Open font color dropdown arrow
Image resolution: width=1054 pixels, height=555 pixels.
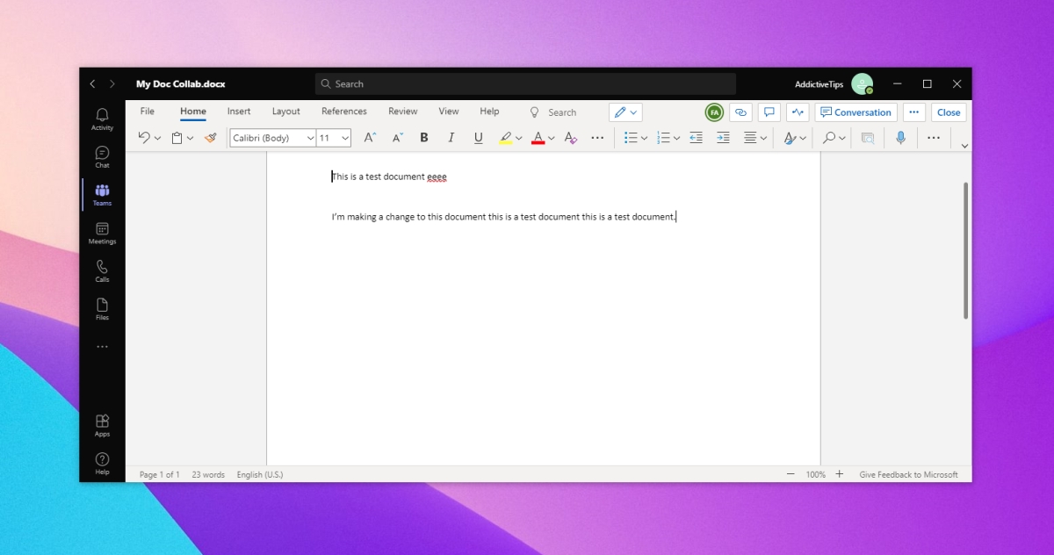click(552, 138)
